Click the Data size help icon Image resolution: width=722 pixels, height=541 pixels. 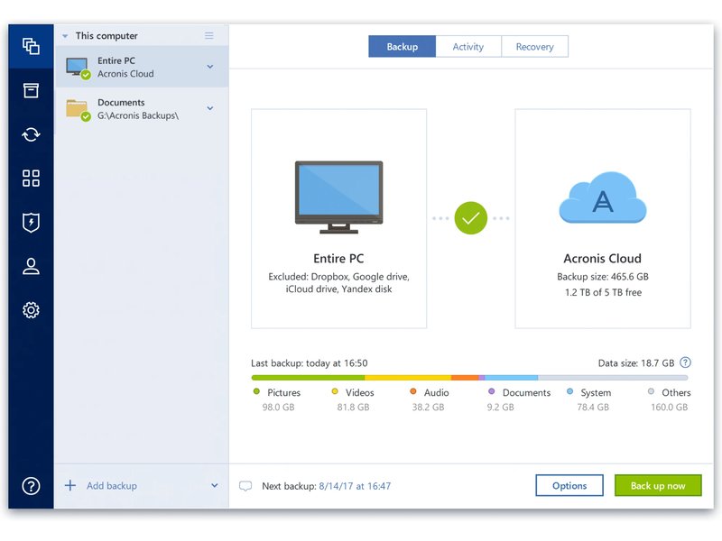point(685,362)
